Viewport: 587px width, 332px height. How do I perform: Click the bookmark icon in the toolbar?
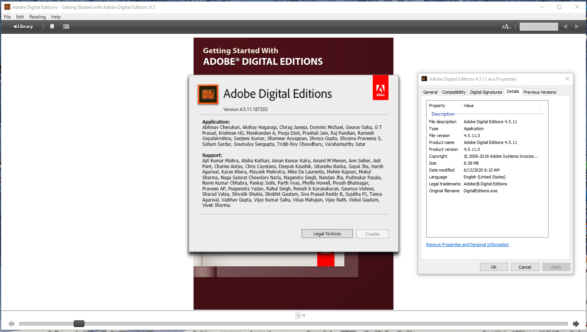52,26
